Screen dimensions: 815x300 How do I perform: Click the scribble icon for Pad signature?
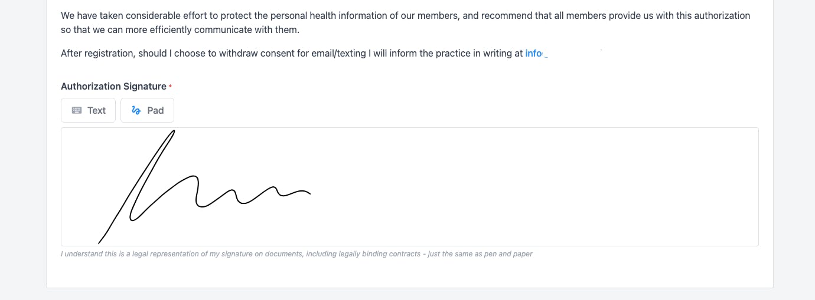pos(136,110)
